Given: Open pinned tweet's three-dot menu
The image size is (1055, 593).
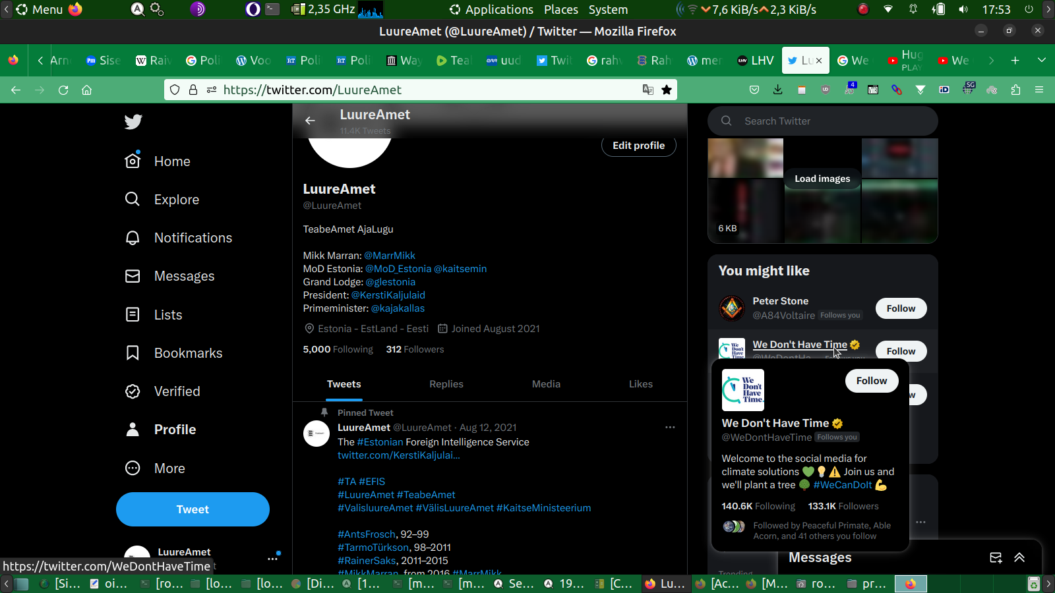Looking at the screenshot, I should pyautogui.click(x=670, y=428).
